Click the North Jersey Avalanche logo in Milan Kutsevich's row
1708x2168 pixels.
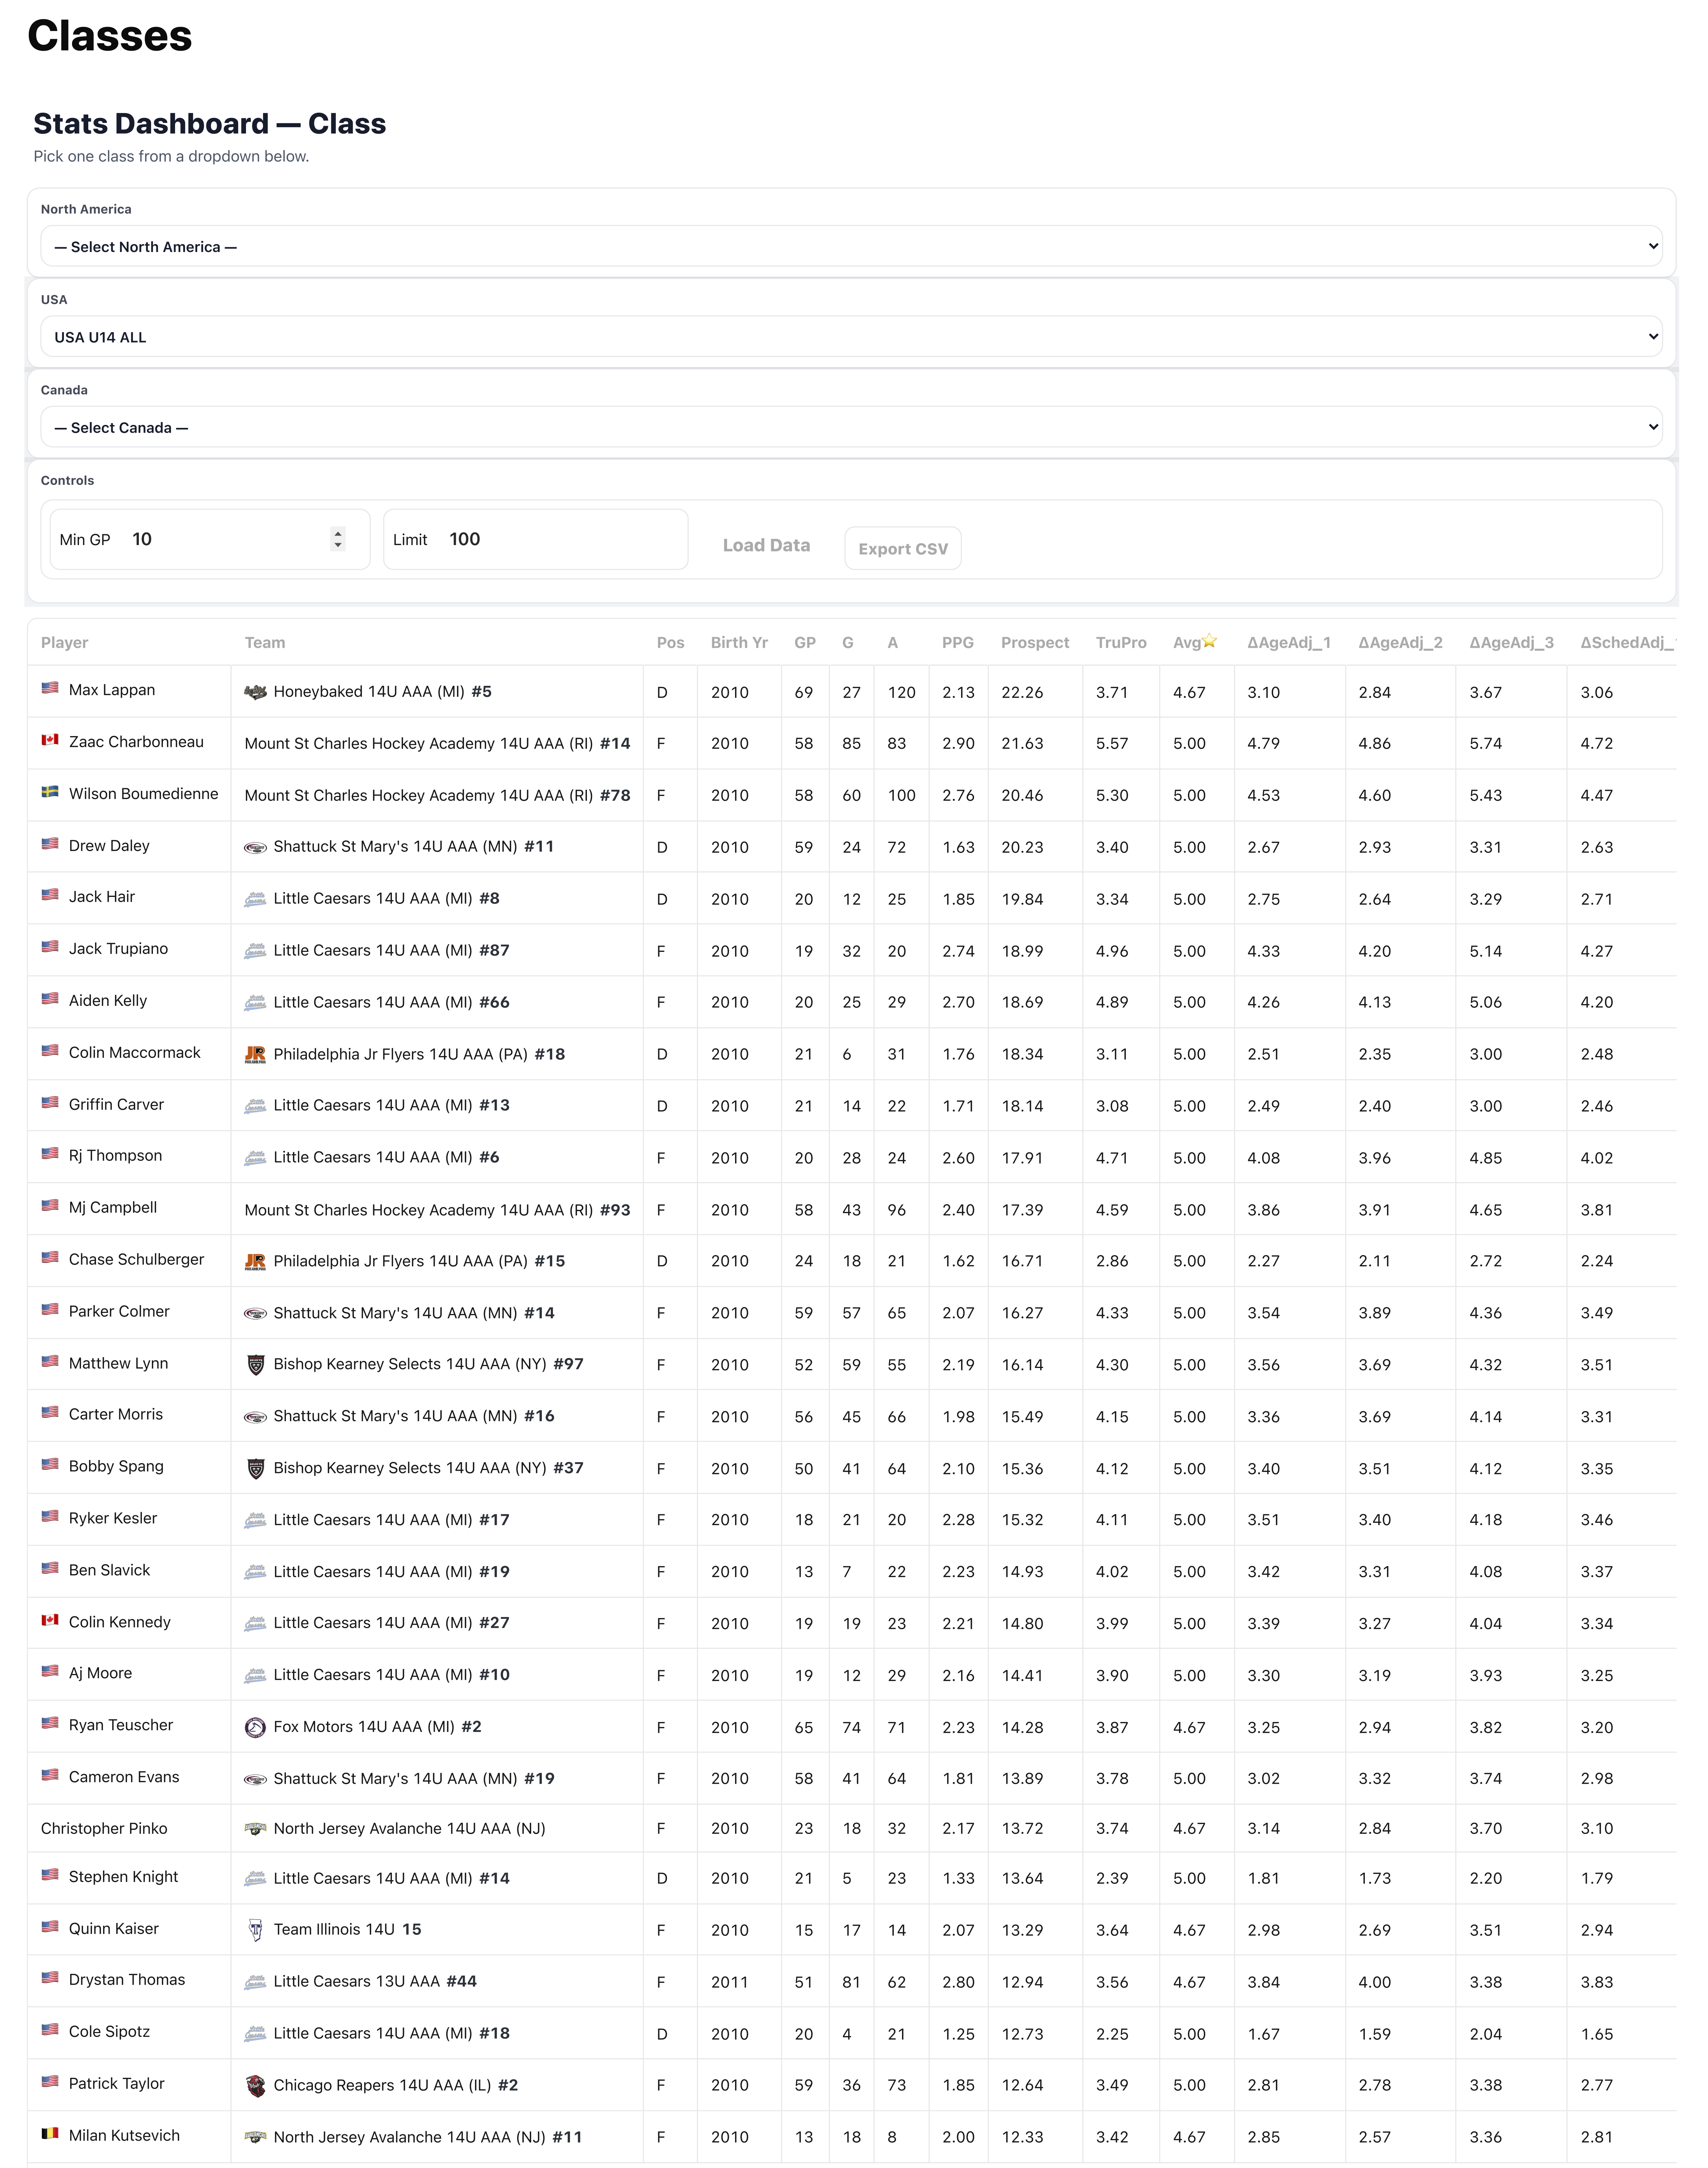pos(255,2137)
